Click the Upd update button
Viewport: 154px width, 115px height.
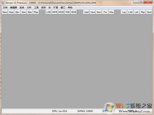[x=86, y=12]
